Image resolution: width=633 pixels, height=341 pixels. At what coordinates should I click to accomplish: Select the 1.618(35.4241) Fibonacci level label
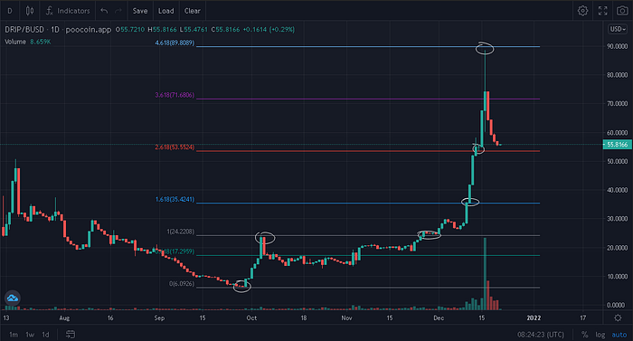coord(175,199)
